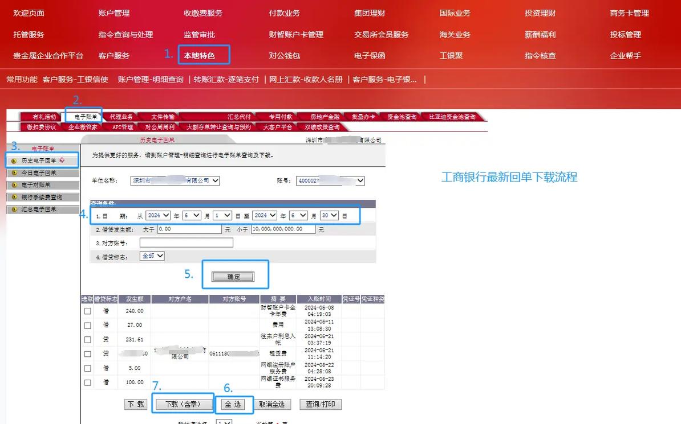Select 历史电子回单 in the sidebar
This screenshot has width=681, height=424.
point(39,160)
